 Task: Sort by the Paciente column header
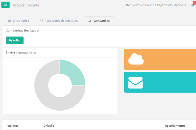13,126
